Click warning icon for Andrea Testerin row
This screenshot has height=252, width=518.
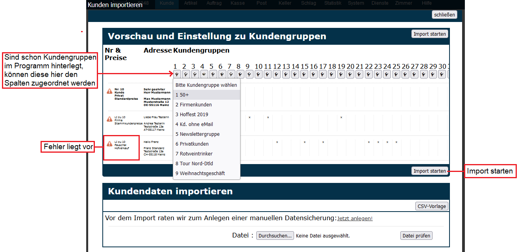[109, 119]
